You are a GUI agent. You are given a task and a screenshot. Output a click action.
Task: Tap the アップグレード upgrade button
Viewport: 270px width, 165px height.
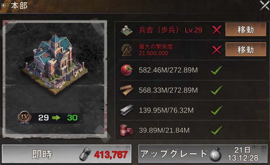[x=203, y=154]
